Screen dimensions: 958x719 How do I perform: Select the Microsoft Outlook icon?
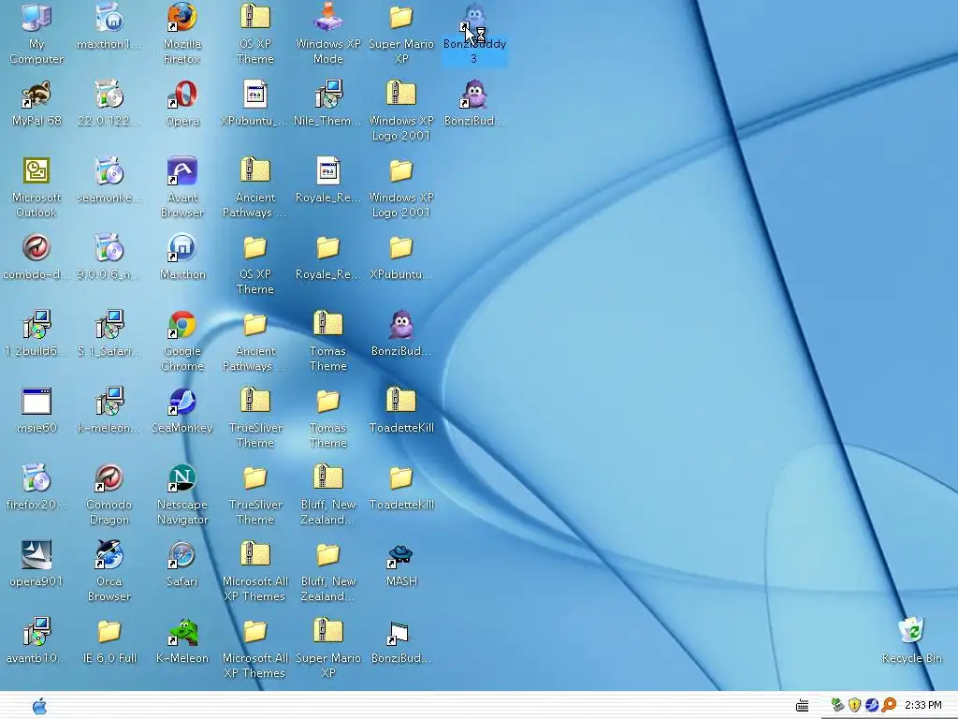36,170
